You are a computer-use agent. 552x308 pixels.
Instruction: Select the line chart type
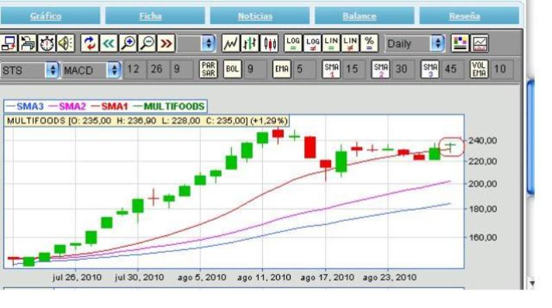[231, 44]
